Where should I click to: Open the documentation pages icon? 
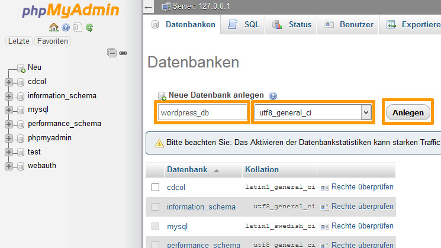(78, 27)
